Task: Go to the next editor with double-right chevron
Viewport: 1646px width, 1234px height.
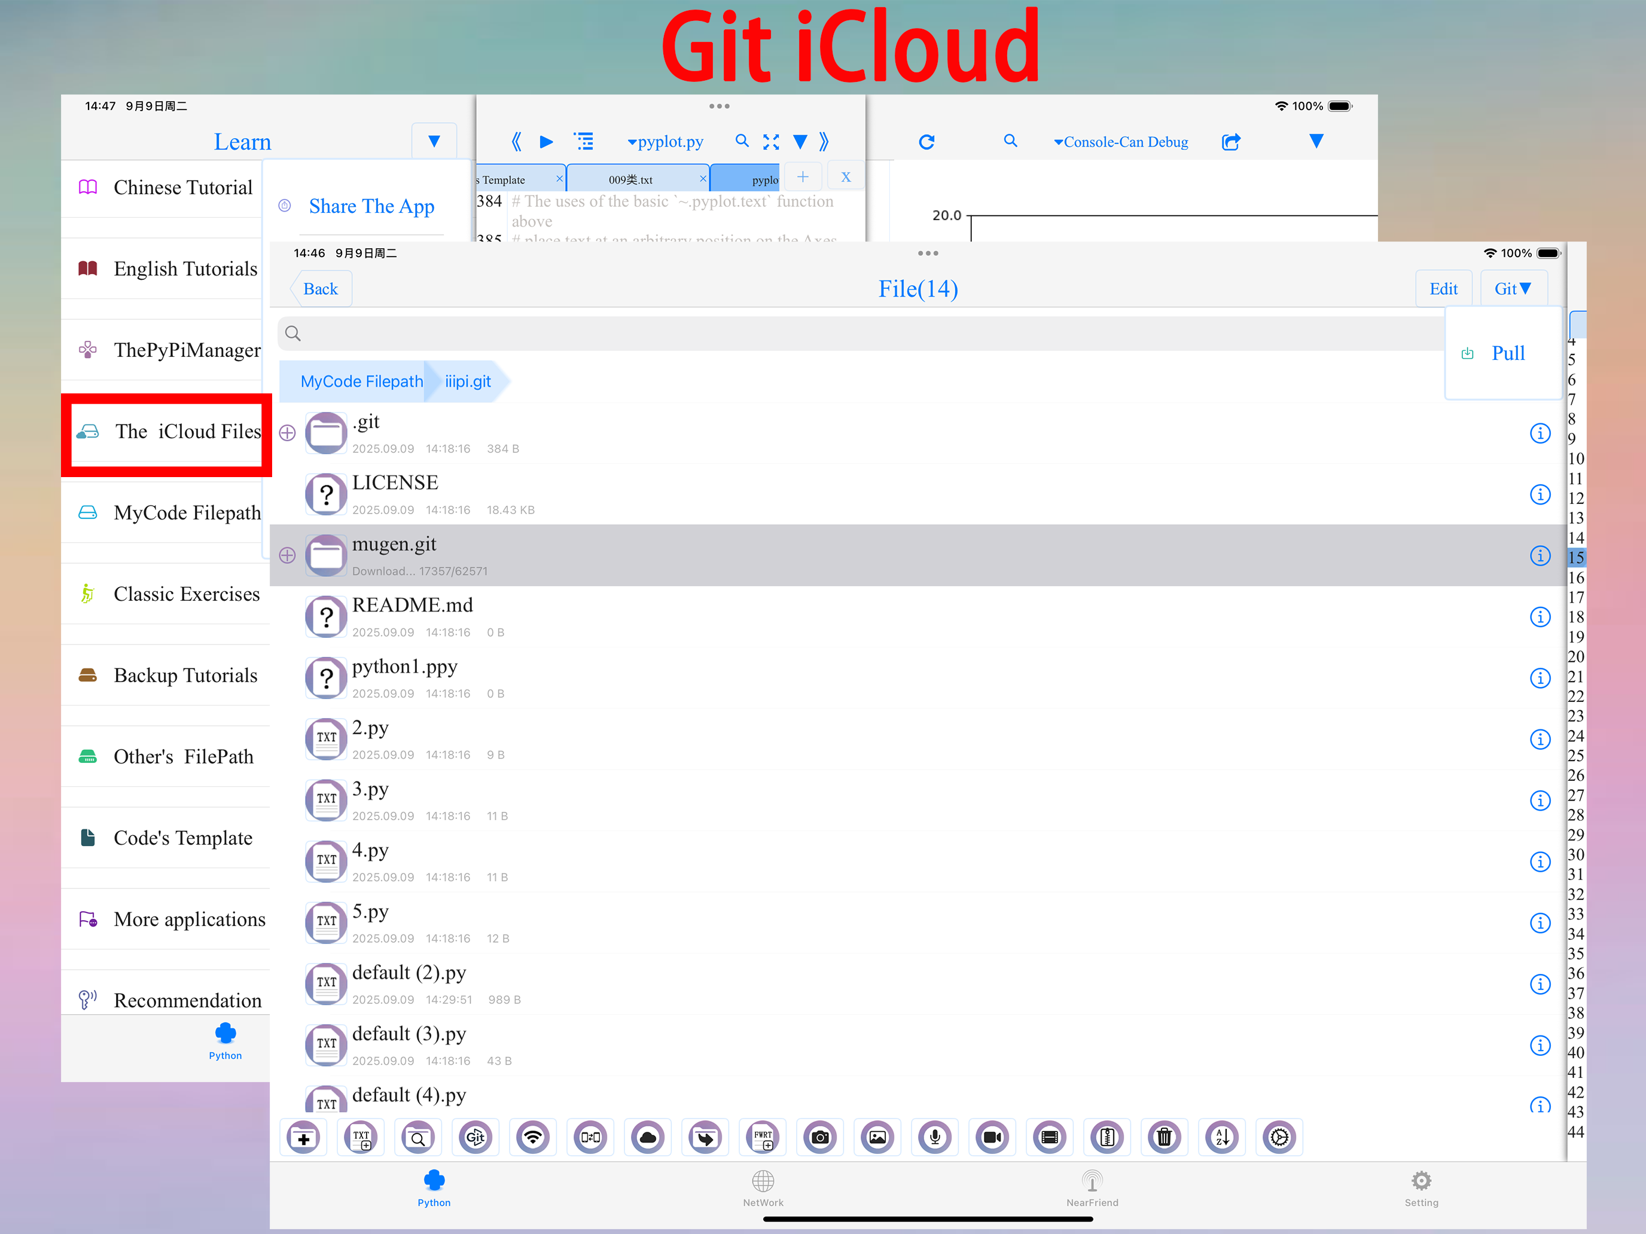Action: (x=824, y=141)
